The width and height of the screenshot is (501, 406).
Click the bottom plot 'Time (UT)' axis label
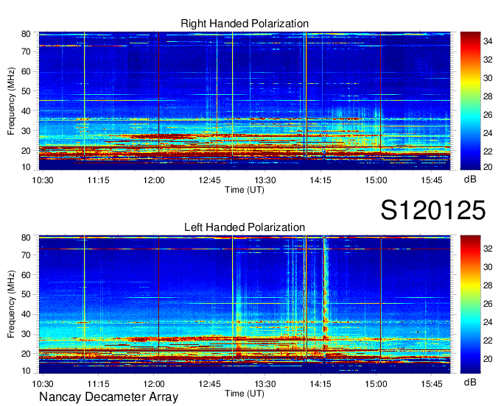point(245,393)
